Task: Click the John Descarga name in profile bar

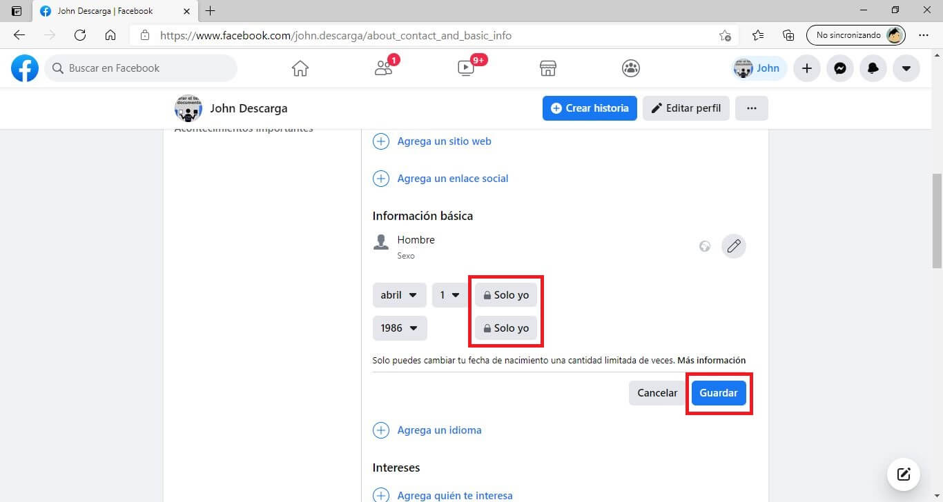Action: [x=249, y=108]
